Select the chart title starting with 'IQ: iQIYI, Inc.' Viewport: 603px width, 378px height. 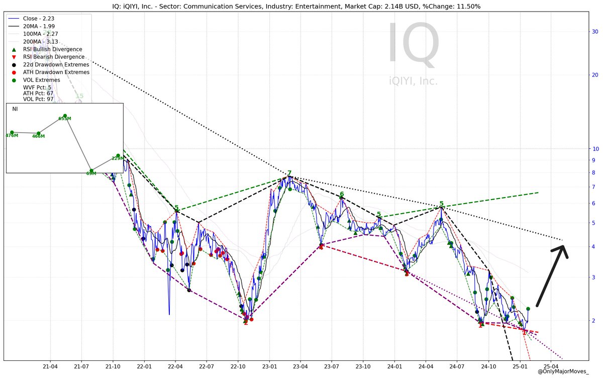point(295,6)
